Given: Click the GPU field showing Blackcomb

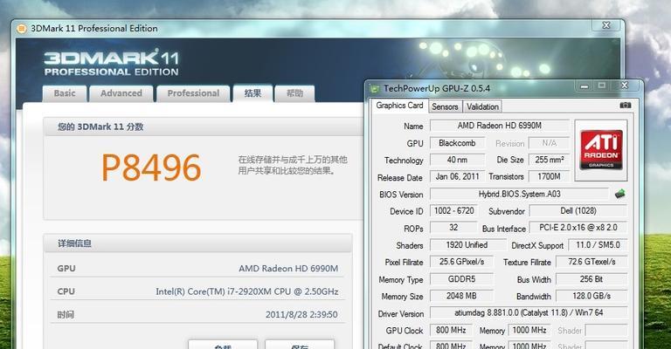Looking at the screenshot, I should [x=457, y=143].
